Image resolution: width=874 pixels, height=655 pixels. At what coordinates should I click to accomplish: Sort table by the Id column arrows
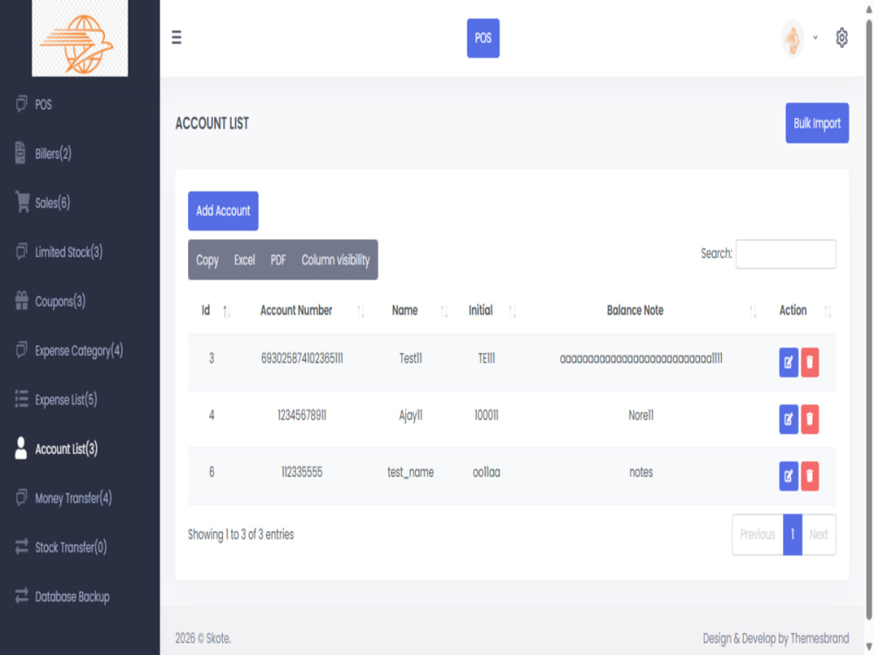pos(226,312)
